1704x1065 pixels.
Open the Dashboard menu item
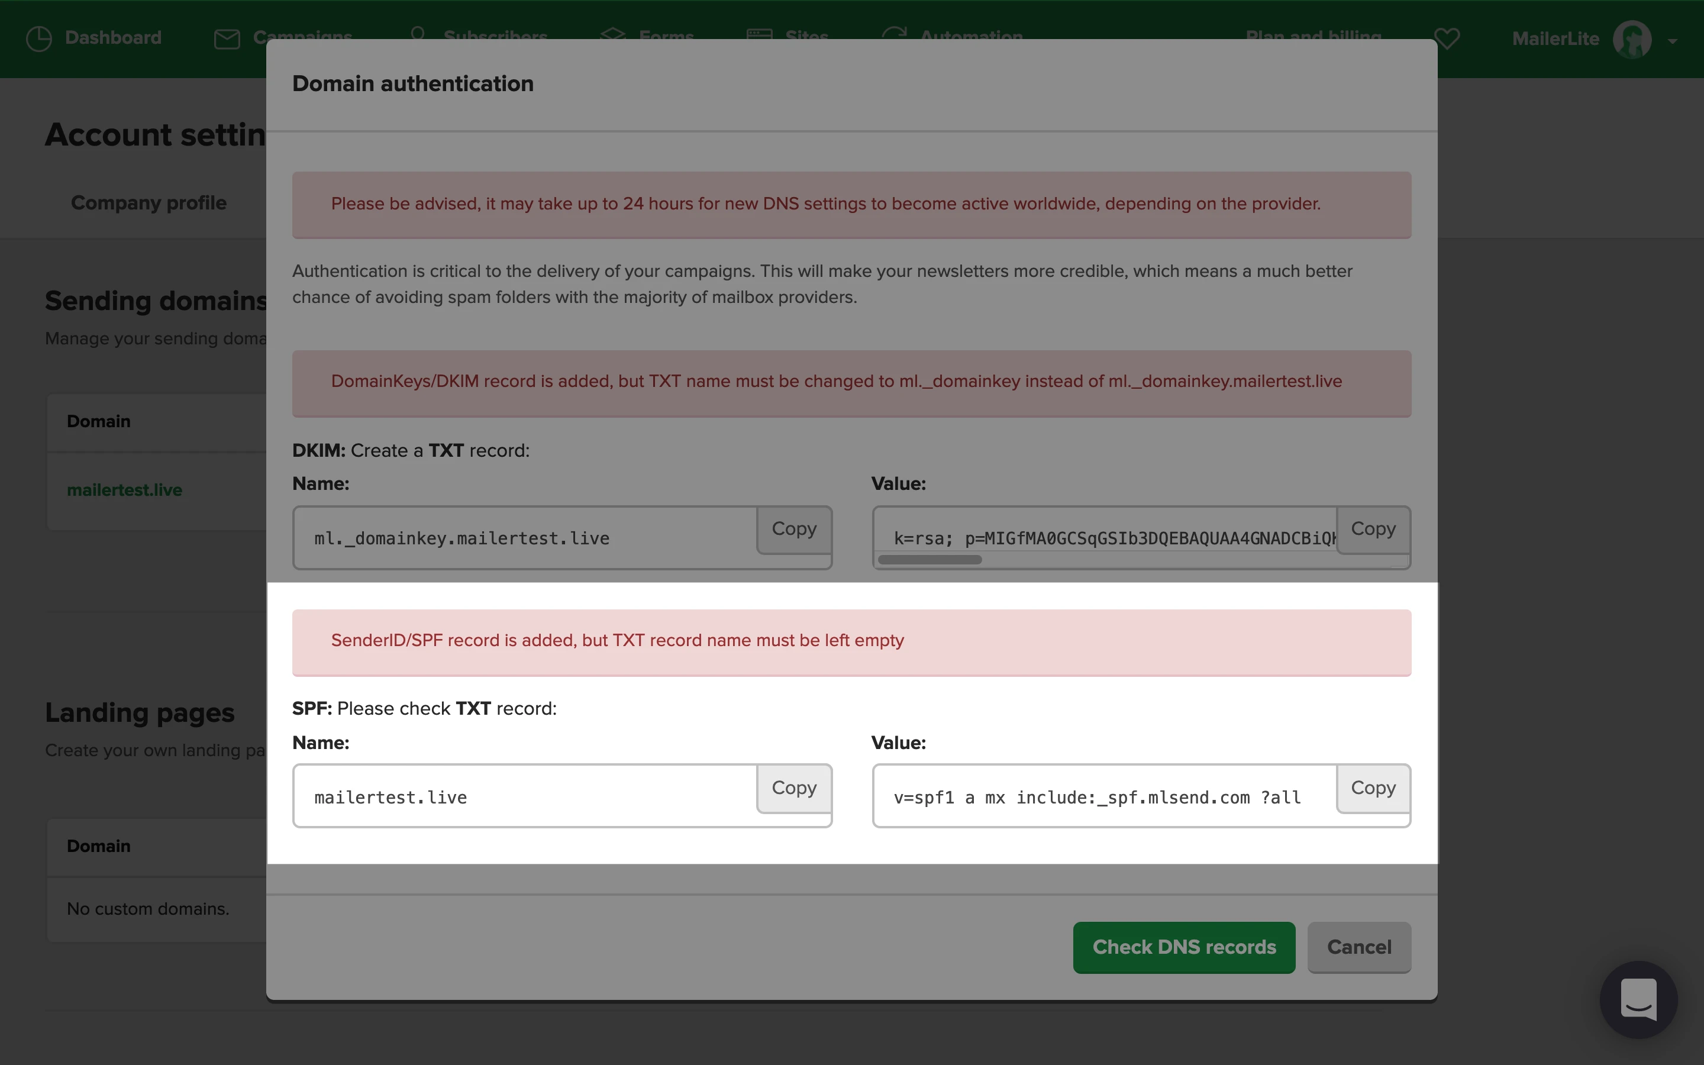pos(112,37)
